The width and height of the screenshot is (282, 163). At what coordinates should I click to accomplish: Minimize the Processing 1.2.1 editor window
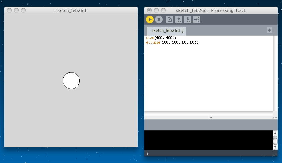point(156,10)
